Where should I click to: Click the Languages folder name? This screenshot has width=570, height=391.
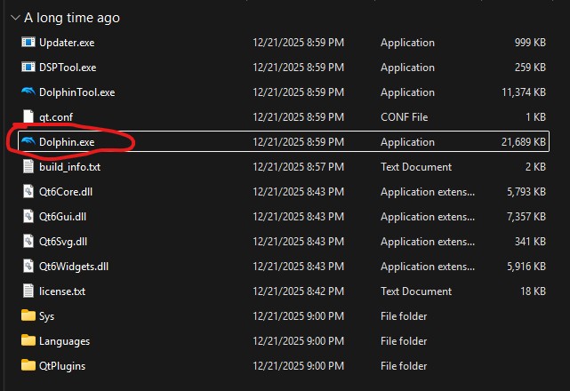click(x=64, y=341)
